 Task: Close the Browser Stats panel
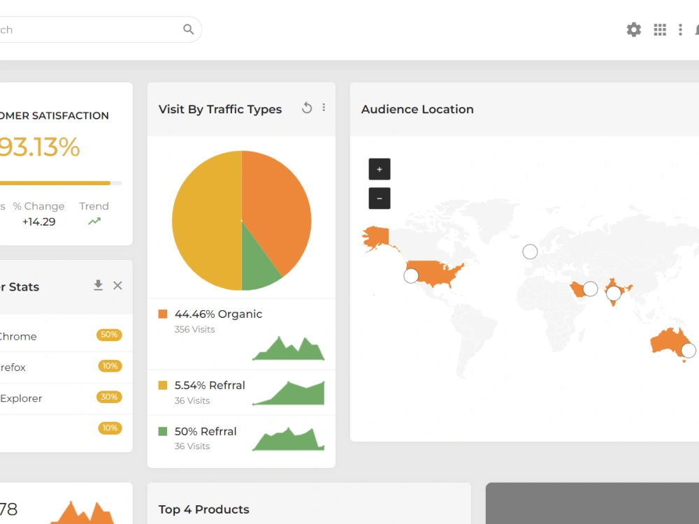tap(117, 285)
